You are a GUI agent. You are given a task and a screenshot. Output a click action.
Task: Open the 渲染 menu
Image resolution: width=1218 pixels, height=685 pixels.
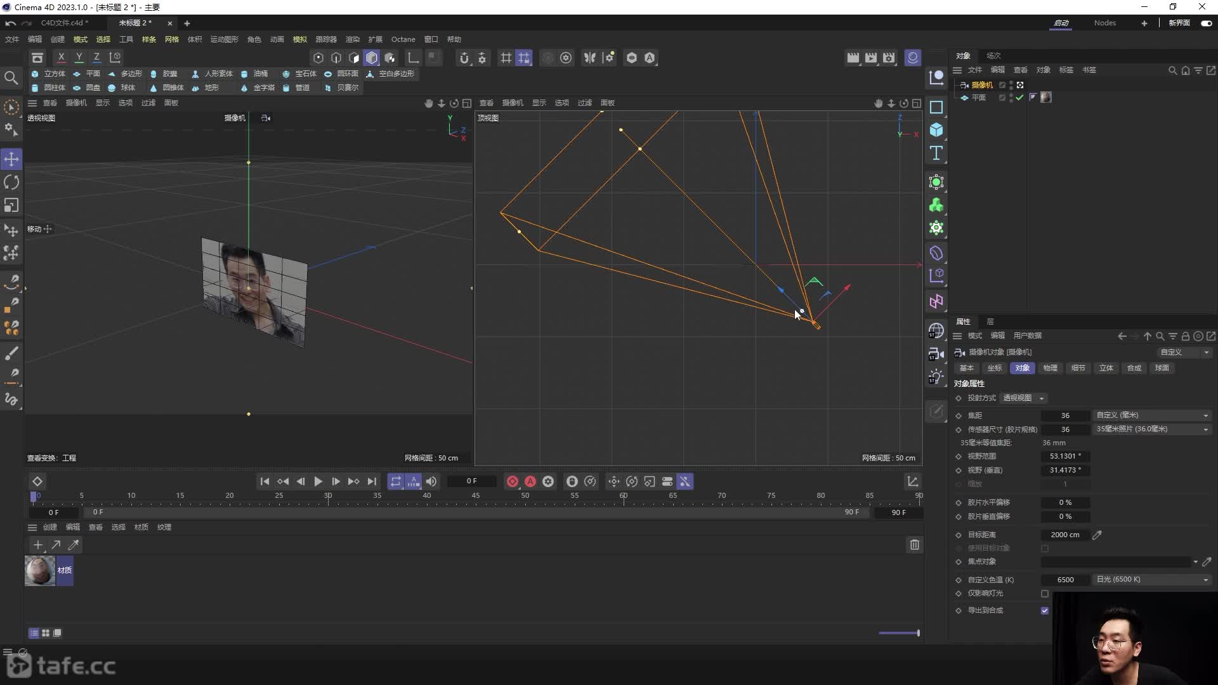click(352, 39)
